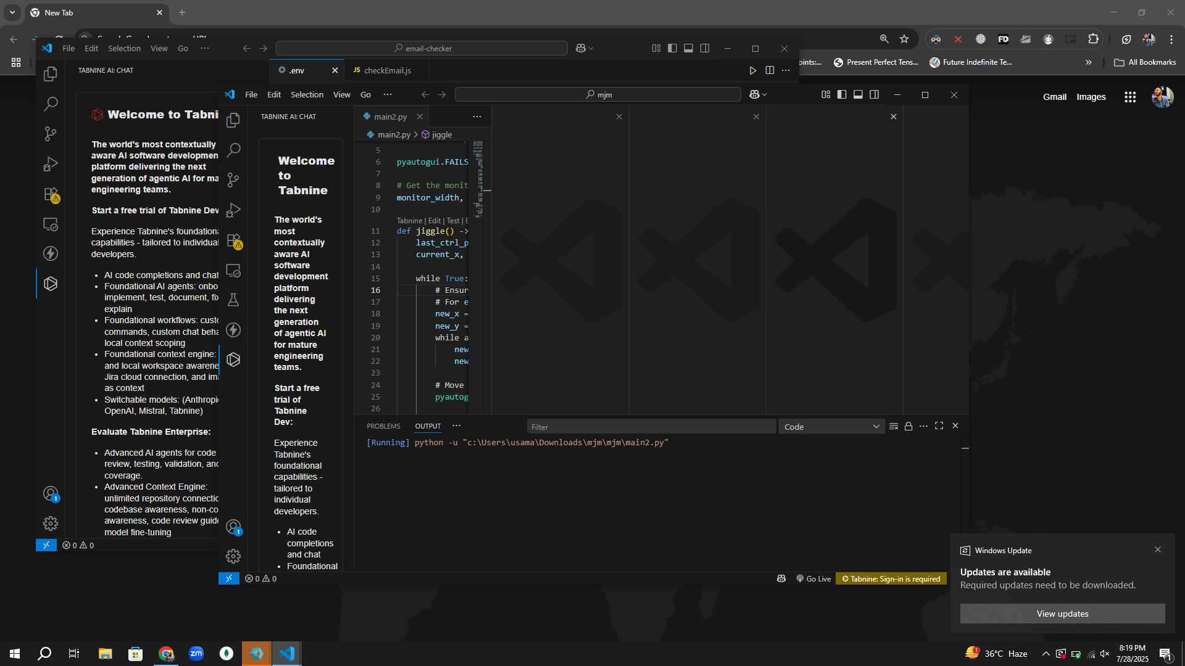Open the View menu in email-checker window
Screen dimensions: 1185x666
pyautogui.click(x=159, y=48)
